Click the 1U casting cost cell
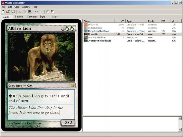Viewport: 183px width, 137px height. coord(123,31)
